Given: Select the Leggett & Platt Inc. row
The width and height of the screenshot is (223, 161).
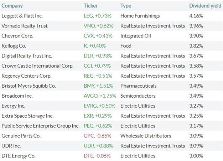Looking at the screenshot, I should (x=111, y=16).
